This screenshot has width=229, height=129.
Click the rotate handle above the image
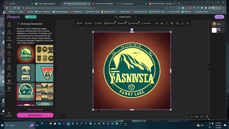[x=132, y=29]
